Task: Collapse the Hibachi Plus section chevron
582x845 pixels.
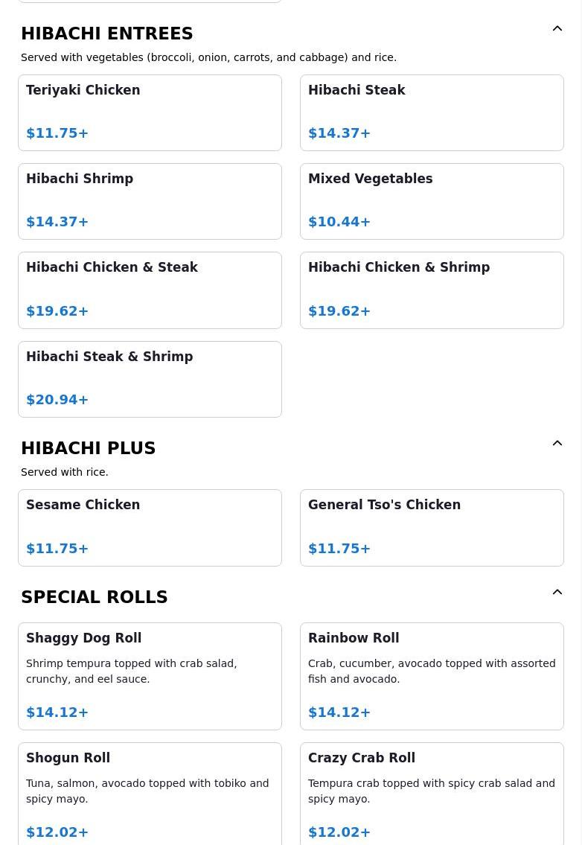Action: coord(557,444)
